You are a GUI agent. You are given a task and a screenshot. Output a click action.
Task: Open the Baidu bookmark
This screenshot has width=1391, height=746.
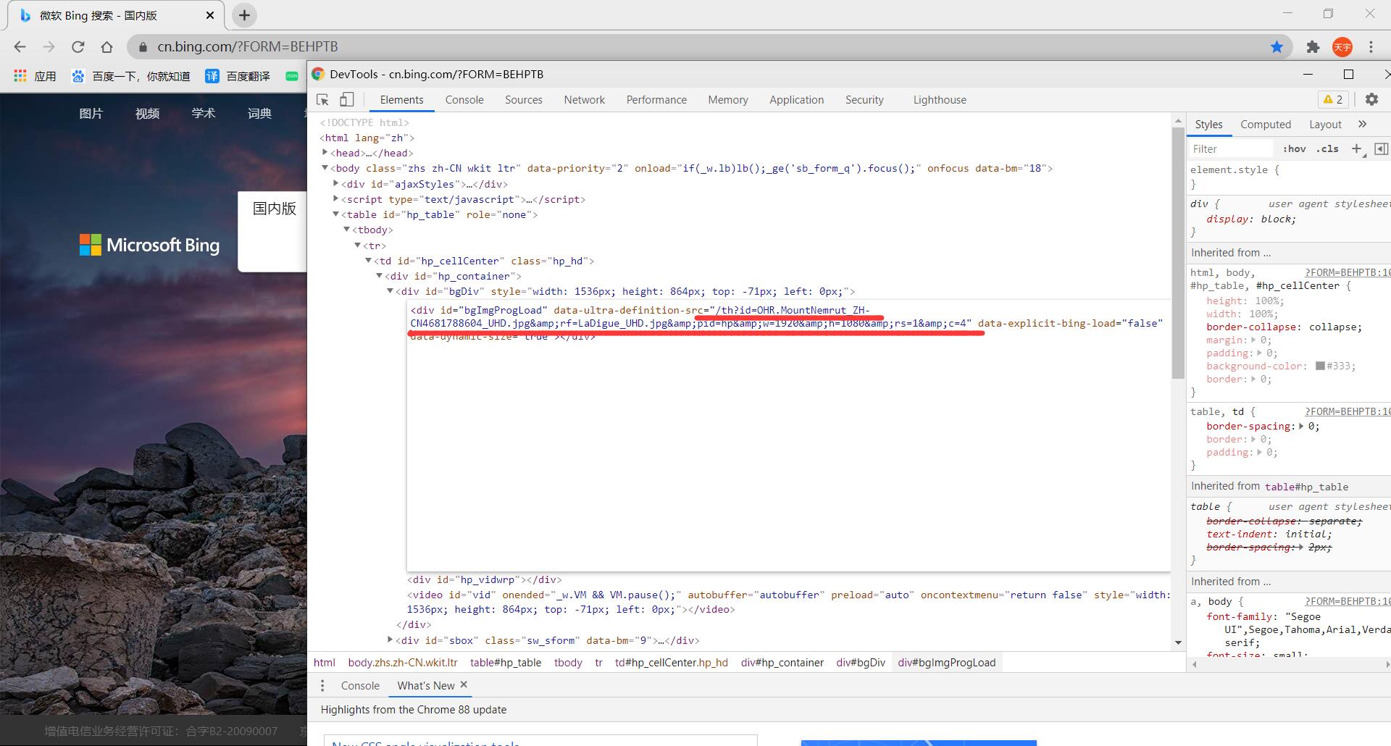point(130,76)
